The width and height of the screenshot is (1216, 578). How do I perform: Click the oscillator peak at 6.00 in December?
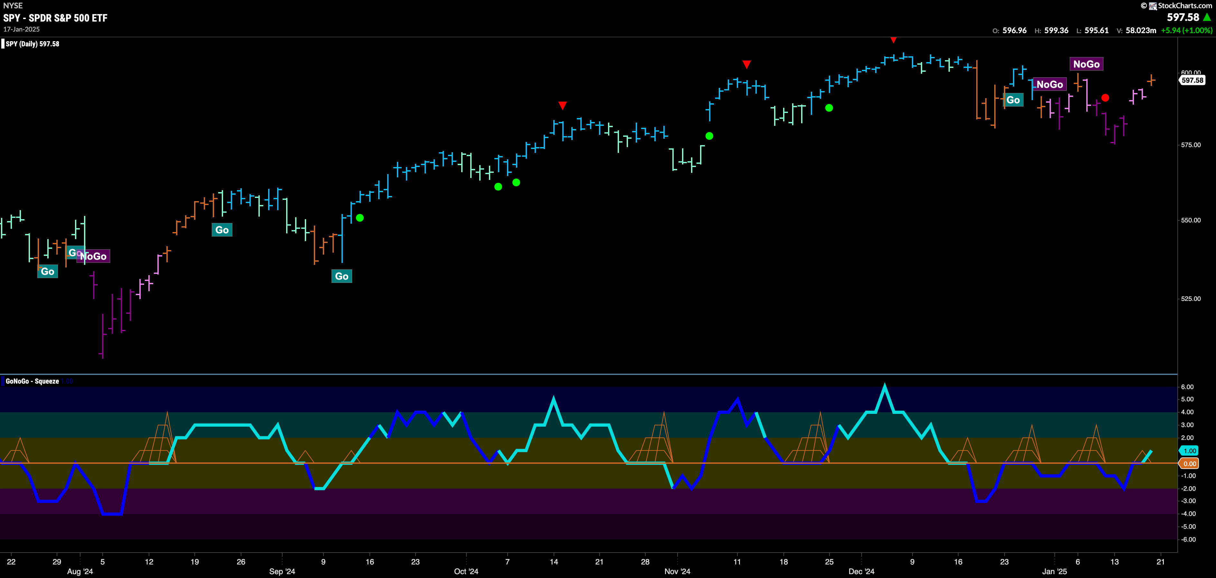[884, 387]
